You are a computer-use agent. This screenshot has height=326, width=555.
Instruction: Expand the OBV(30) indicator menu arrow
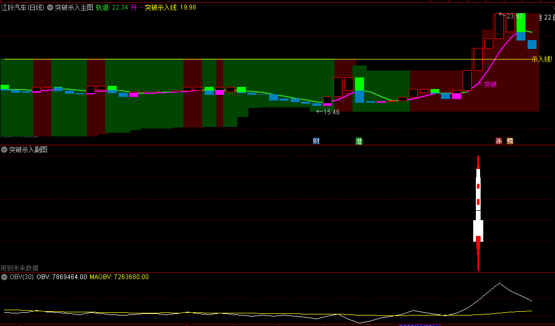(4, 277)
